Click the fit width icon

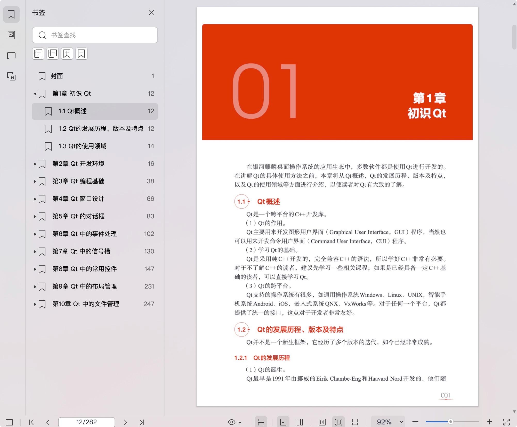click(355, 422)
